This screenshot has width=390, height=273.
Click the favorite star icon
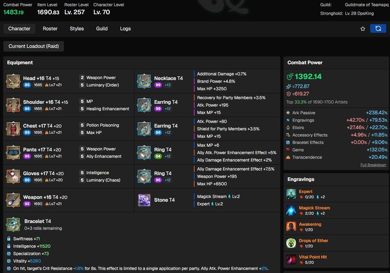point(362,29)
